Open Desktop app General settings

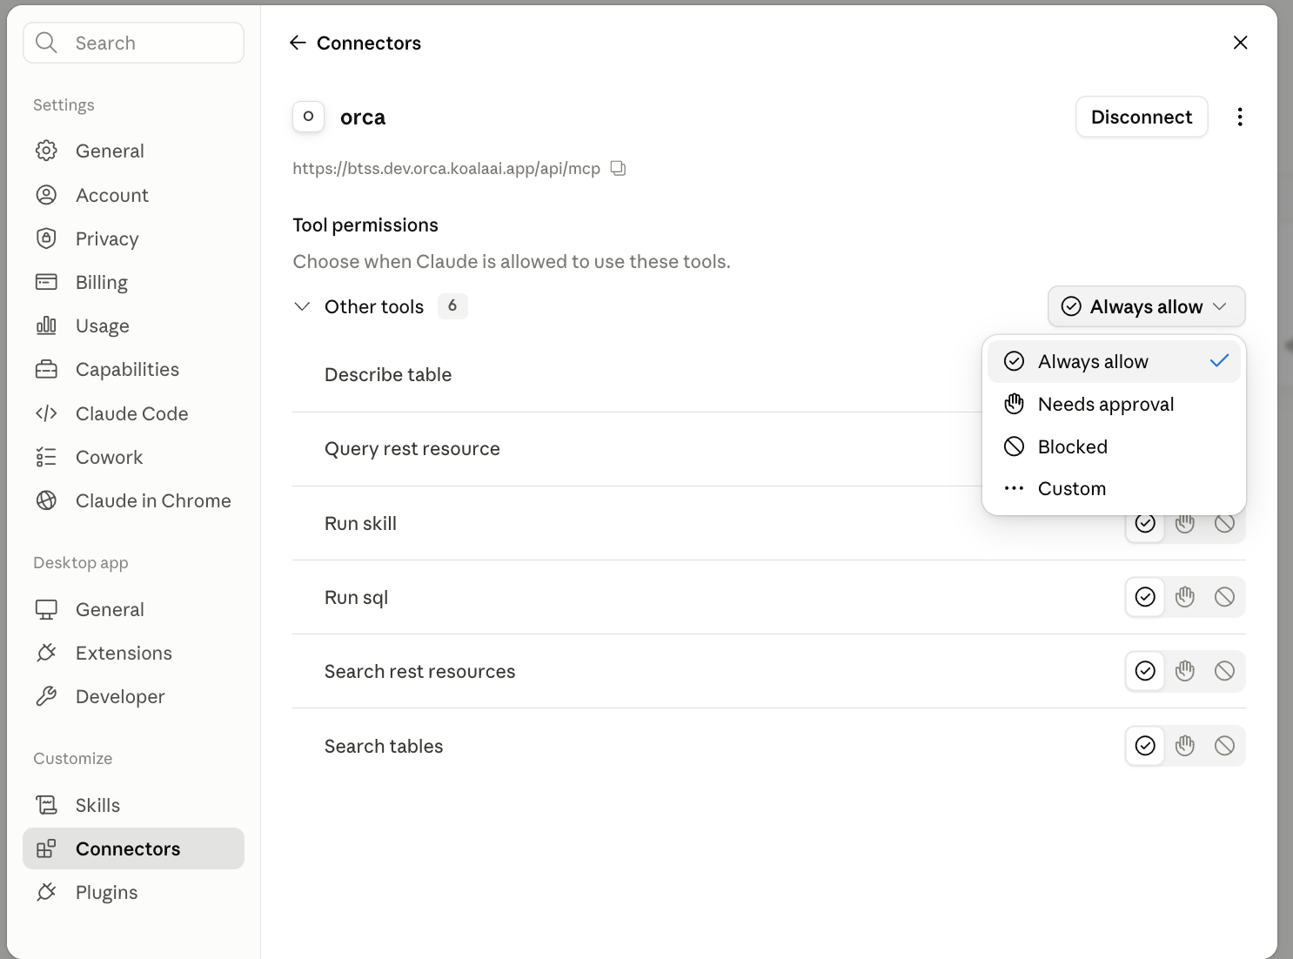pos(133,609)
